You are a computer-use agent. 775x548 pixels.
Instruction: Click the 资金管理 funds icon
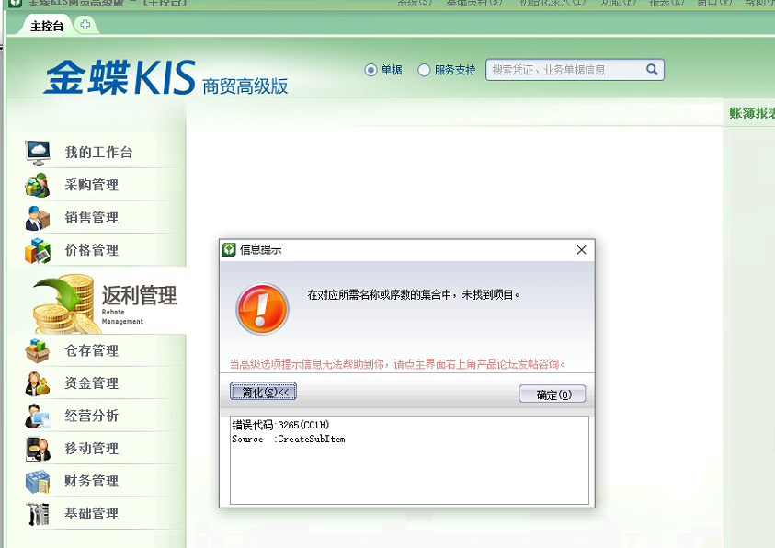38,383
